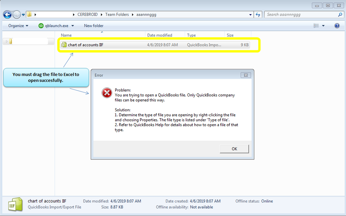This screenshot has height=216, width=346.
Task: Click the Offline status Online value
Action: (x=267, y=201)
